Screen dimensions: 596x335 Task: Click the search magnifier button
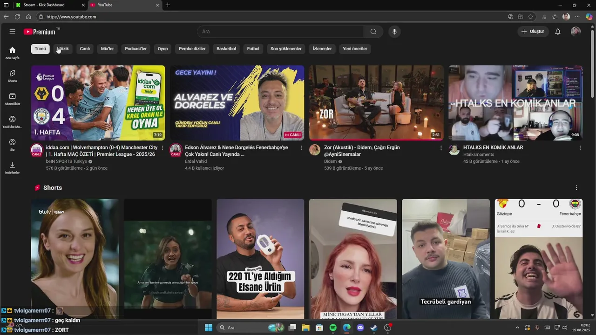click(373, 32)
